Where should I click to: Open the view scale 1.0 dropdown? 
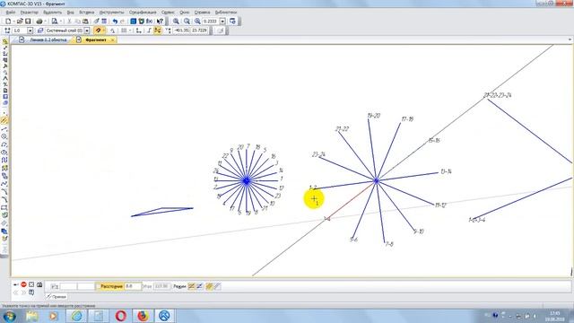click(x=30, y=31)
